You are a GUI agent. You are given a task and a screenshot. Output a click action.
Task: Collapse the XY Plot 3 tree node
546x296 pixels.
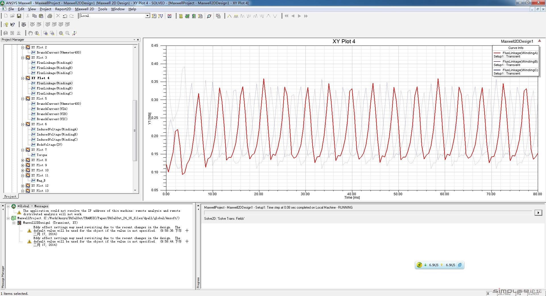click(x=23, y=58)
